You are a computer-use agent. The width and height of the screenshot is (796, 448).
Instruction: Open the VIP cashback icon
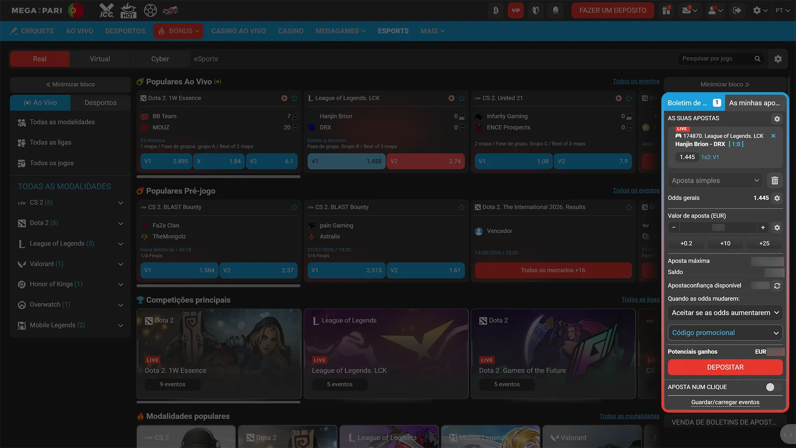pyautogui.click(x=516, y=10)
